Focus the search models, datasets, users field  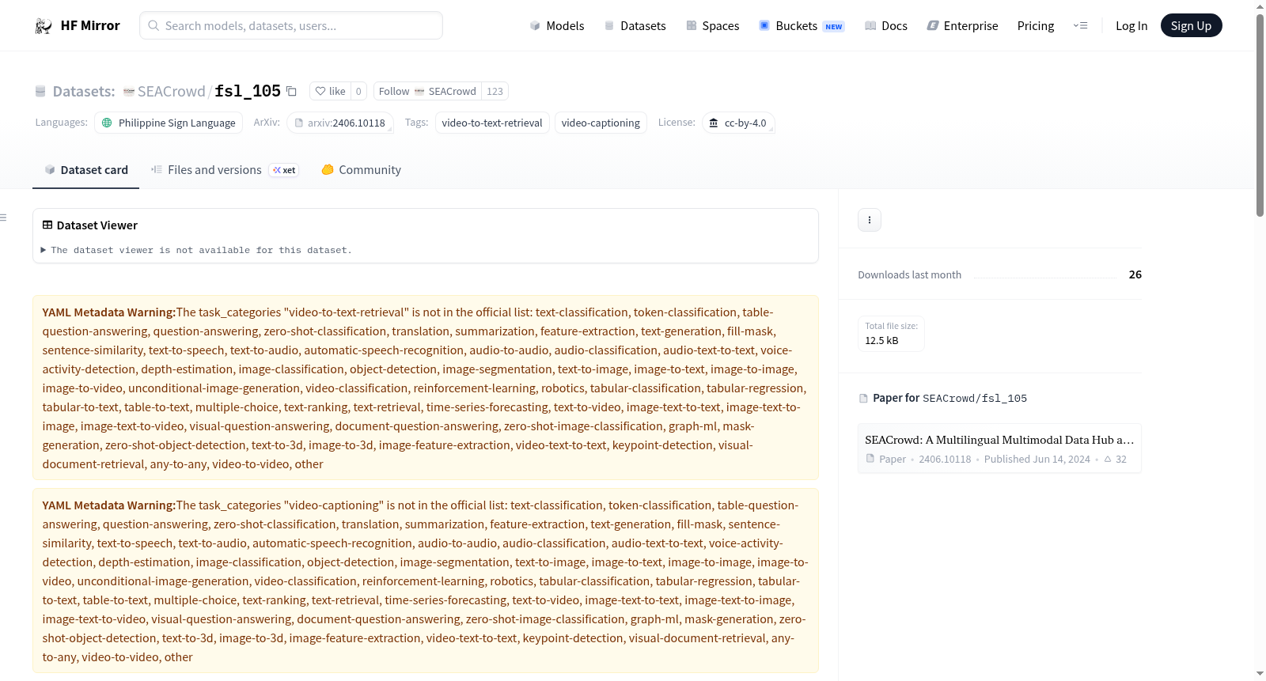(x=291, y=25)
